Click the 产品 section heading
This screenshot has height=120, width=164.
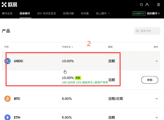[6, 31]
